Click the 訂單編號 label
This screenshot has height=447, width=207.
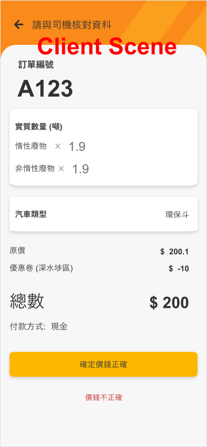[36, 64]
